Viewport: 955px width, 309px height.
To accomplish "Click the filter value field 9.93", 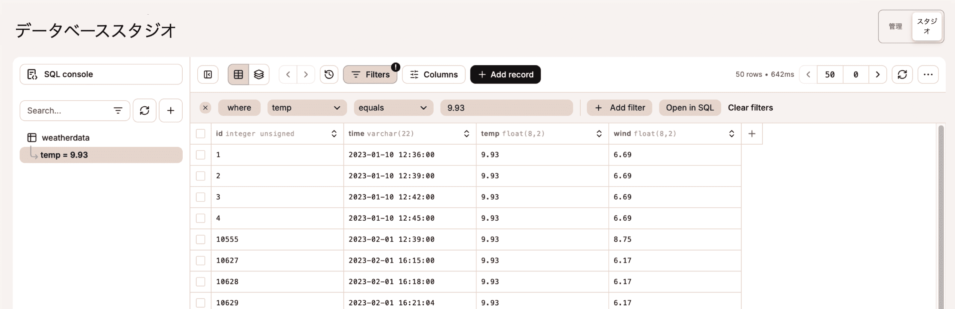I will 506,108.
